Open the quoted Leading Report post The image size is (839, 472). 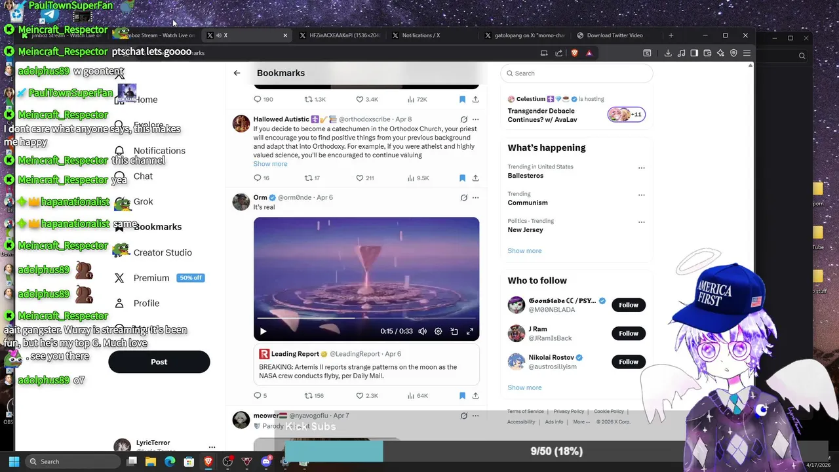(366, 365)
